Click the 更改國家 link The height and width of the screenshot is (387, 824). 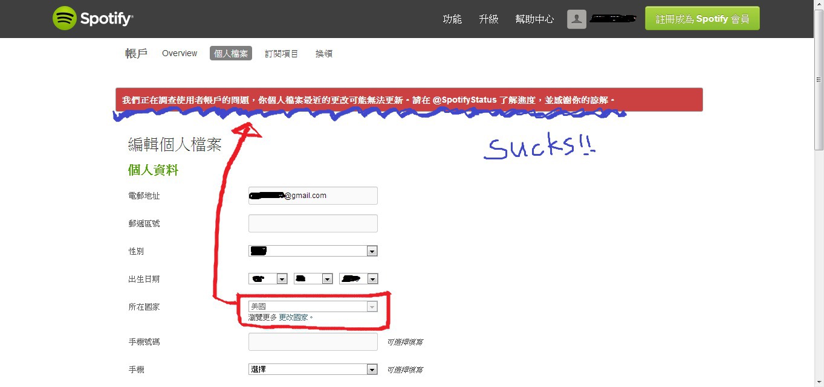click(x=294, y=317)
